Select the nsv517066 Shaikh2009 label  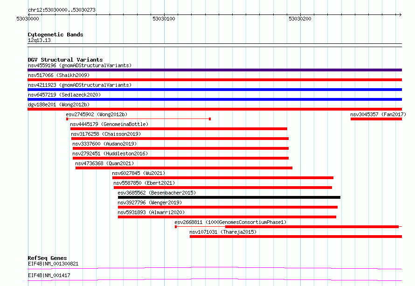pyautogui.click(x=59, y=75)
